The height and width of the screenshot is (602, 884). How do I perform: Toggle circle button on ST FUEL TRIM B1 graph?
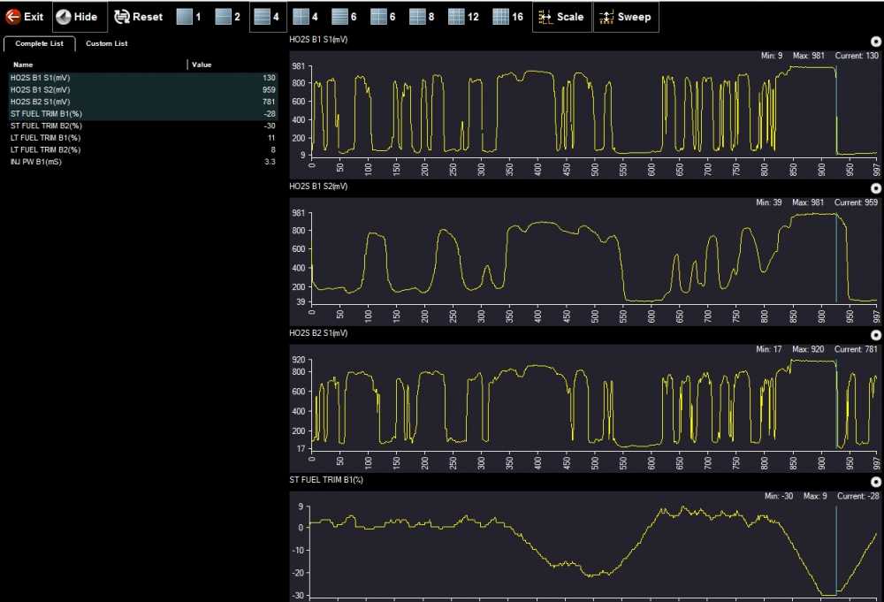[875, 481]
